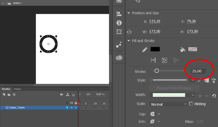
Task: Click the black stroke color swatch
Action: [x=155, y=49]
